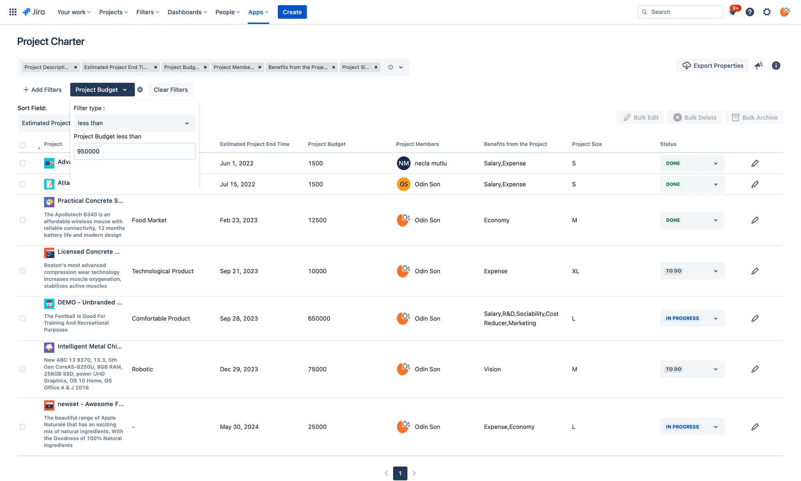801x481 pixels.
Task: Open the Filters menu
Action: click(147, 12)
